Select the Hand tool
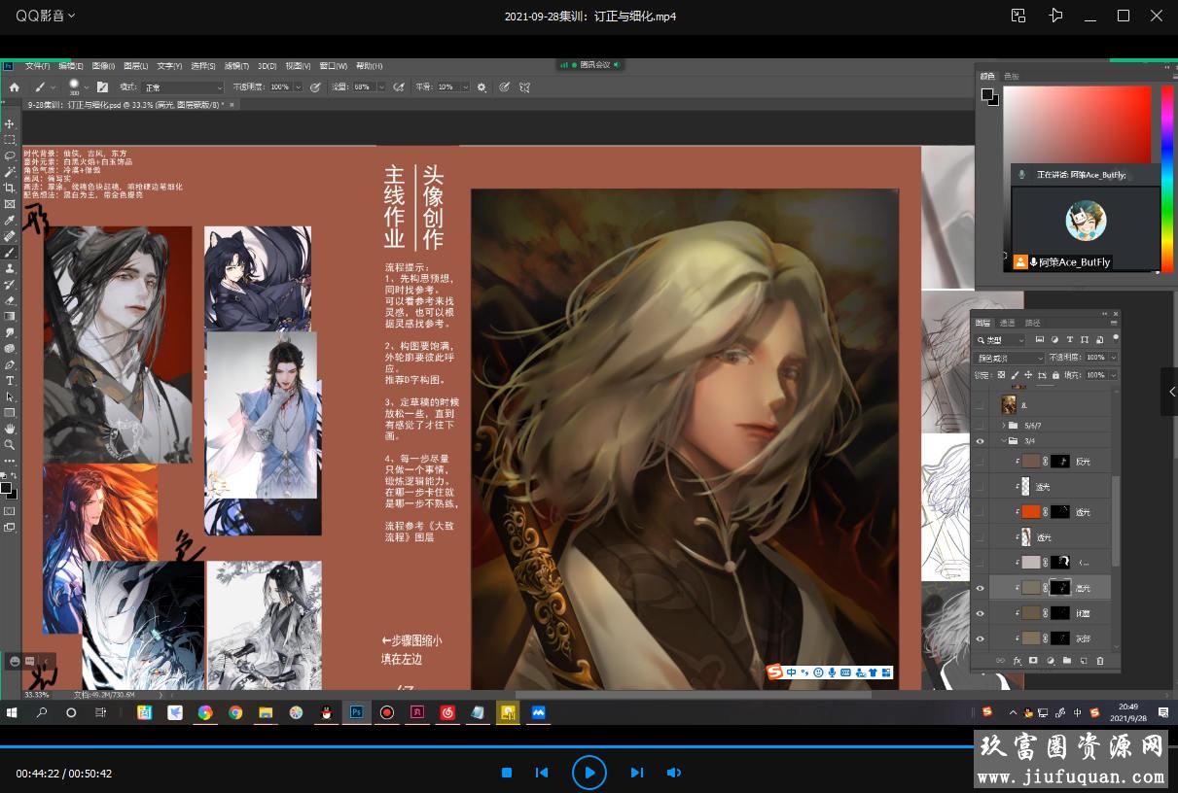 pyautogui.click(x=10, y=429)
